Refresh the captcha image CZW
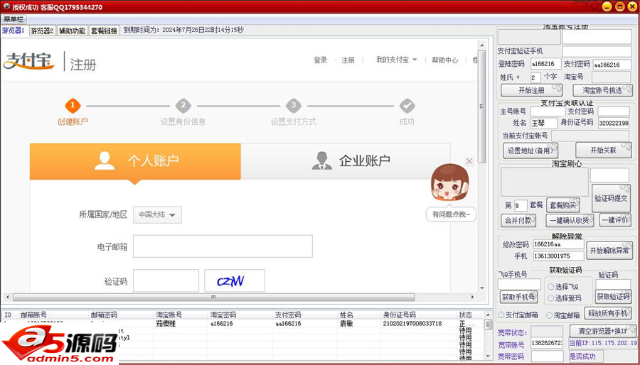640x365 pixels. [x=235, y=280]
